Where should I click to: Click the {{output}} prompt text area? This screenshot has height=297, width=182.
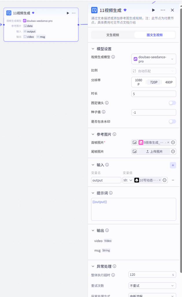[x=134, y=209]
